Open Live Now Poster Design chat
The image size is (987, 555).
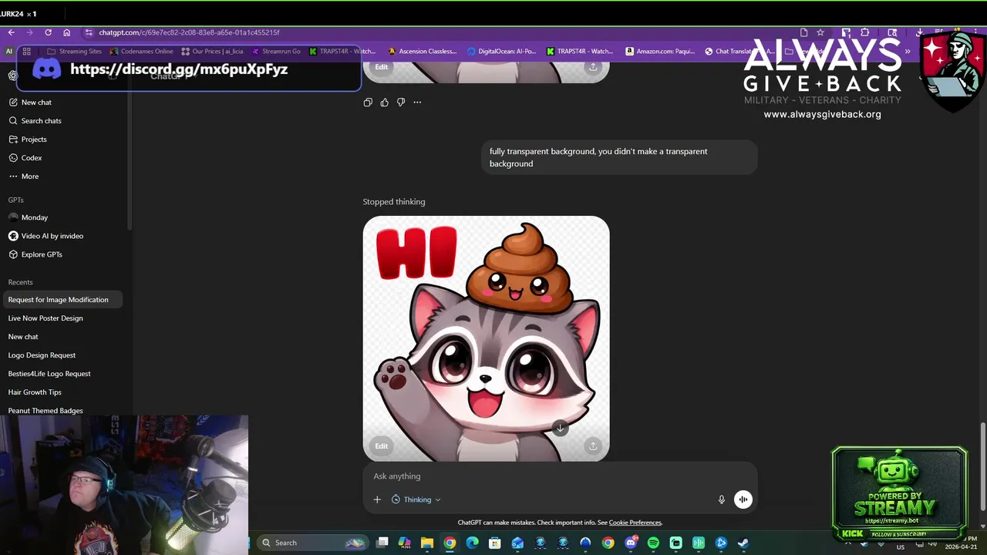(x=62, y=318)
